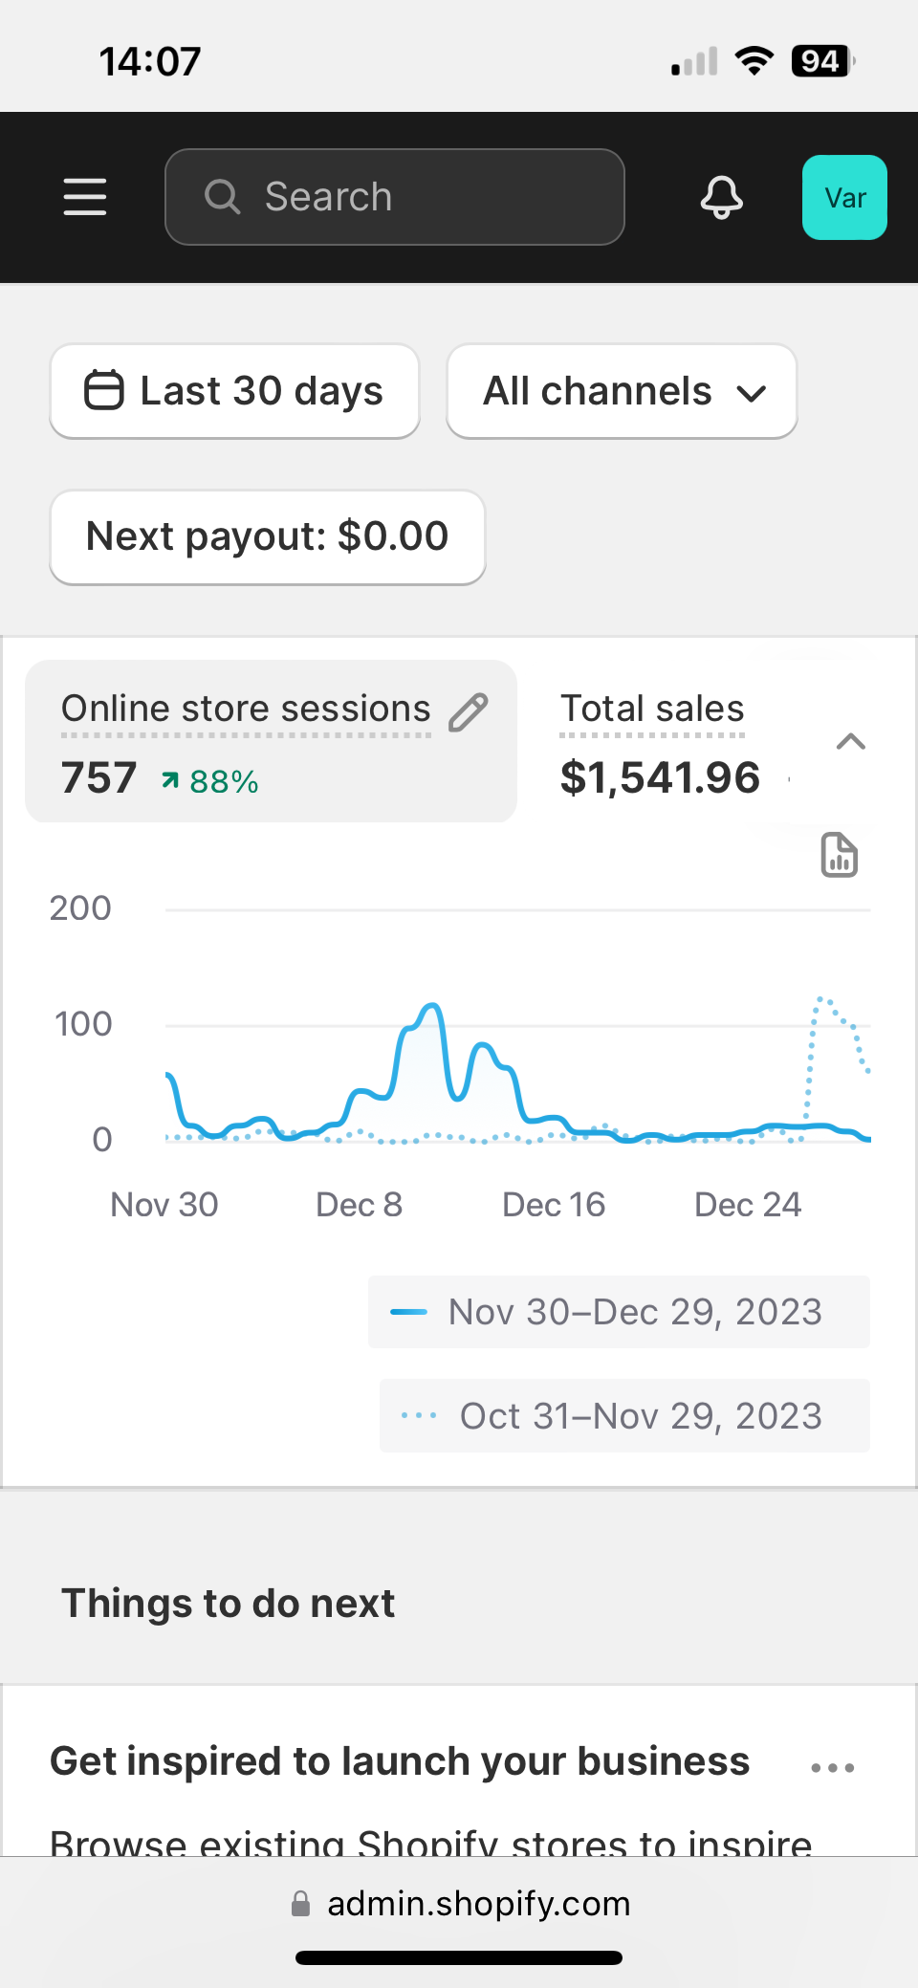
Task: Tap the lock icon beside admin.shopify.com
Action: coord(300,1904)
